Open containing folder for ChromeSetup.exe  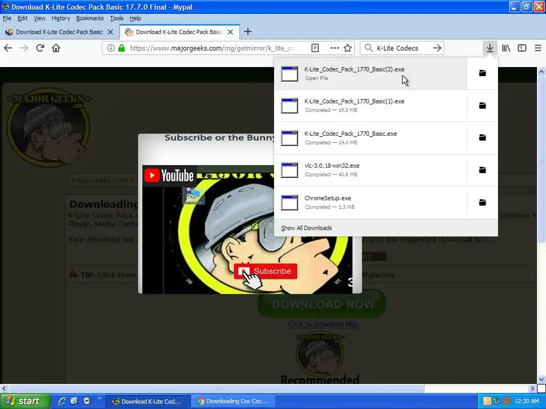tap(482, 202)
